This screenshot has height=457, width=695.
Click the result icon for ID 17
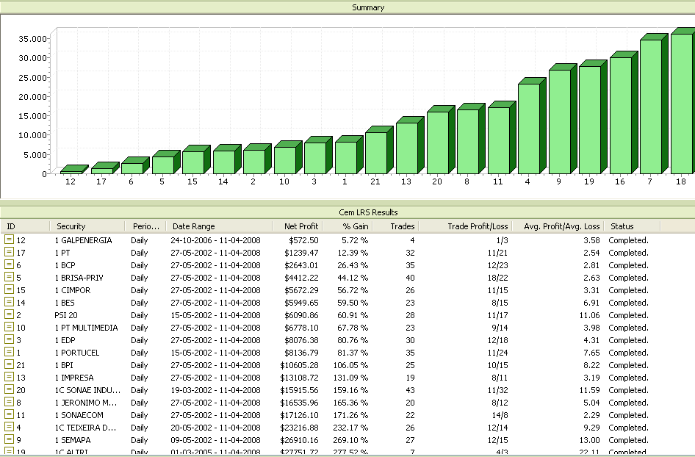tap(9, 252)
